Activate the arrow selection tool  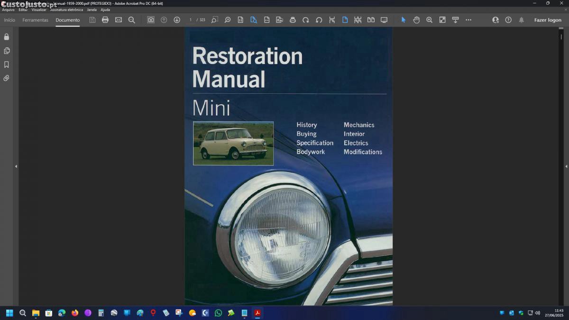tap(404, 20)
